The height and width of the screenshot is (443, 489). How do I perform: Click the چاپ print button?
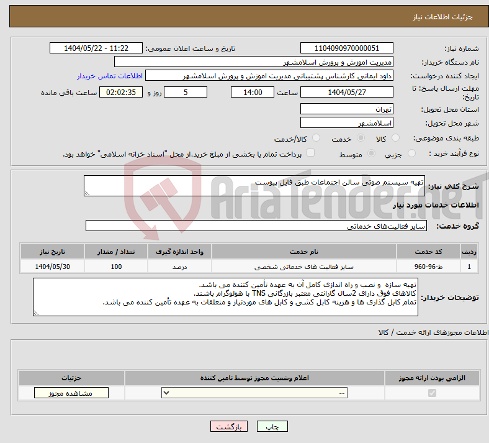click(272, 426)
